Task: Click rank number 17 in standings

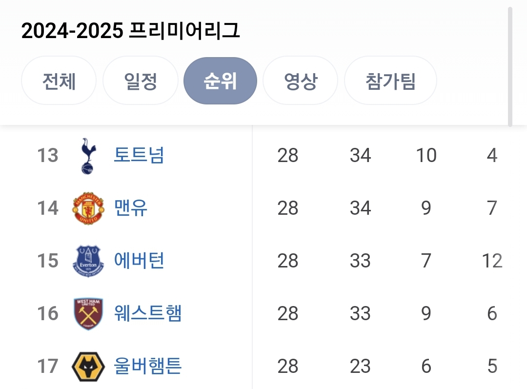Action: [x=48, y=366]
